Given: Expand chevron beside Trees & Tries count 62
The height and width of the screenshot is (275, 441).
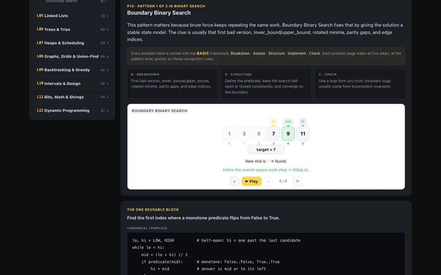Looking at the screenshot, I should (x=108, y=29).
